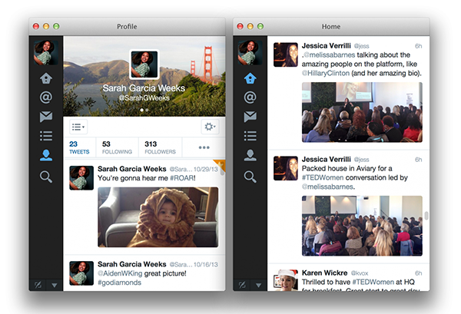Open Mentions (@) in Home window sidebar
This screenshot has height=314, width=461.
(x=250, y=98)
